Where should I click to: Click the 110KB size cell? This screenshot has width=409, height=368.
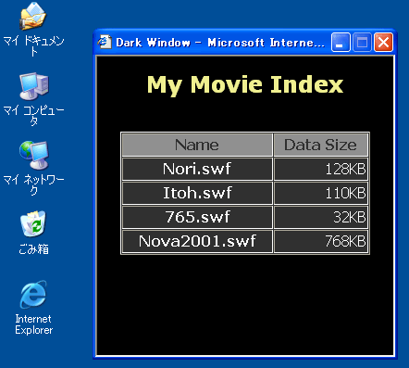coord(321,193)
